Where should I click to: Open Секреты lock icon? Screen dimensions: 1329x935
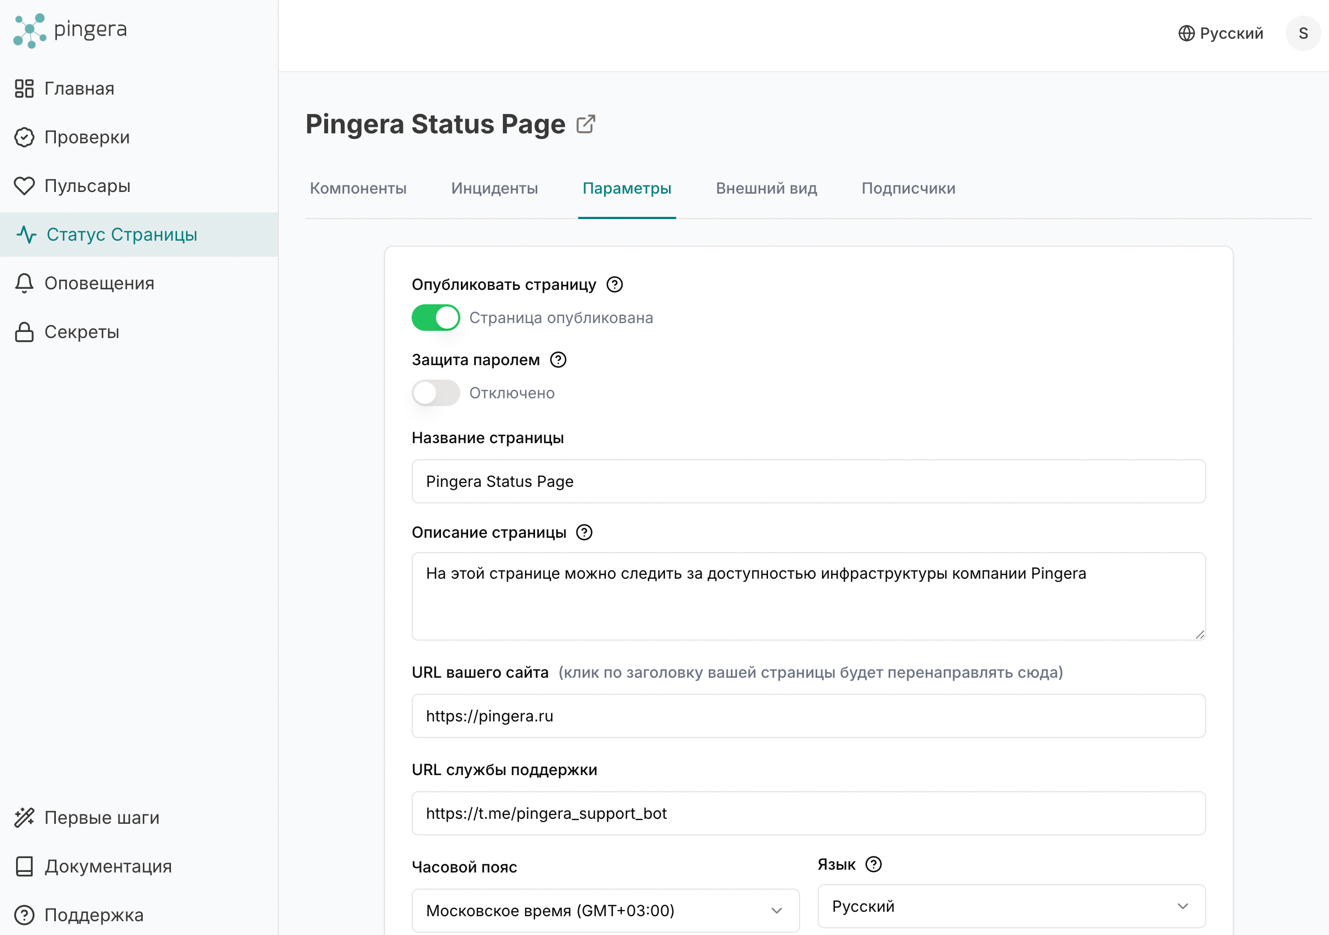[24, 332]
